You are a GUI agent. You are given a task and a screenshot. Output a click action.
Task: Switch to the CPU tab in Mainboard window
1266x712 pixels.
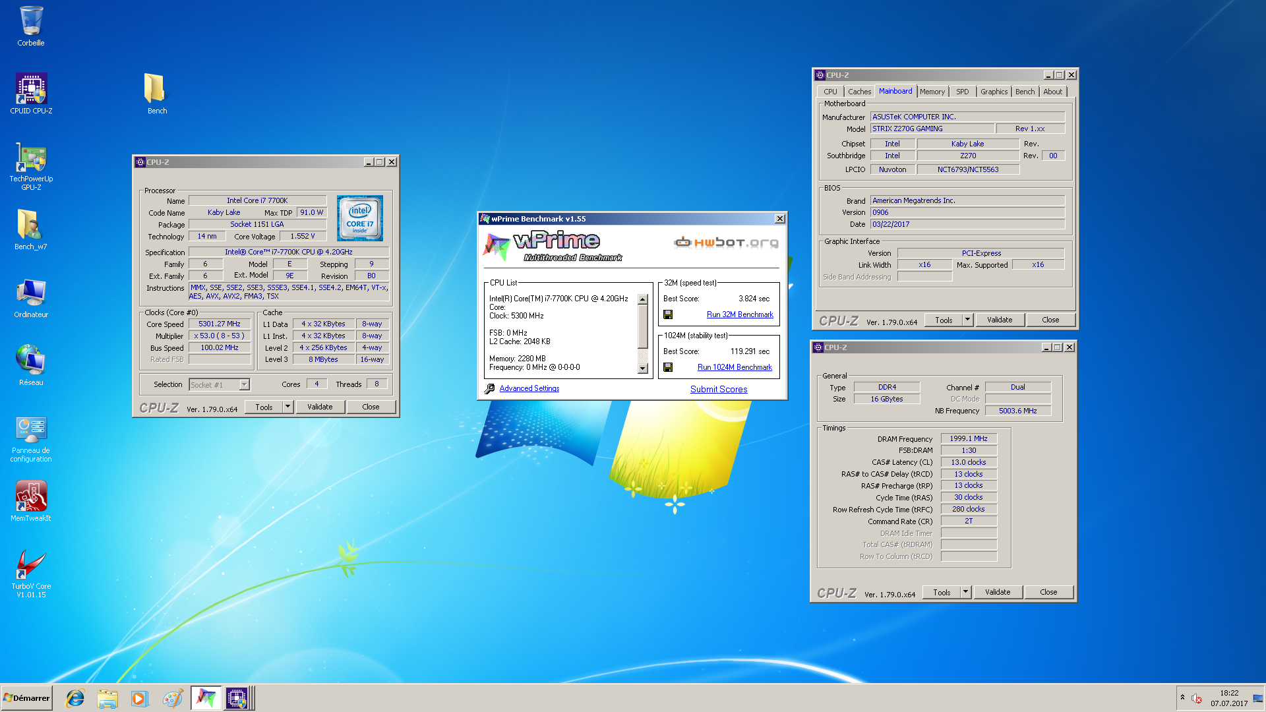pyautogui.click(x=830, y=92)
